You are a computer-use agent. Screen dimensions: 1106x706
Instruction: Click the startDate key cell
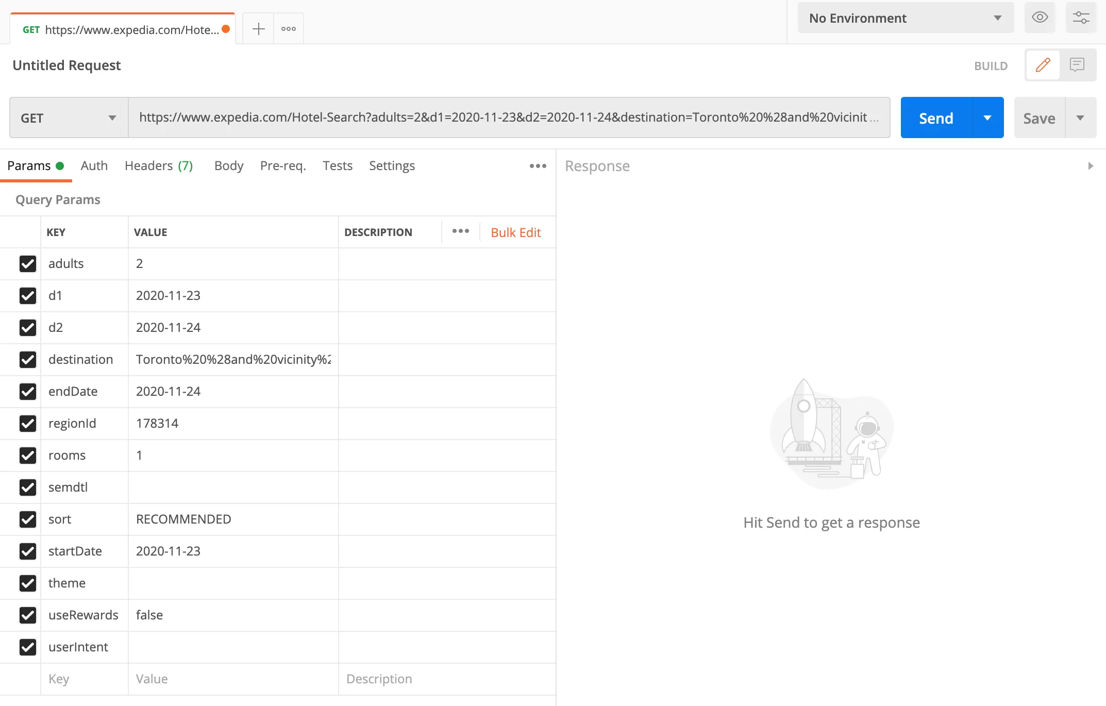click(x=85, y=551)
